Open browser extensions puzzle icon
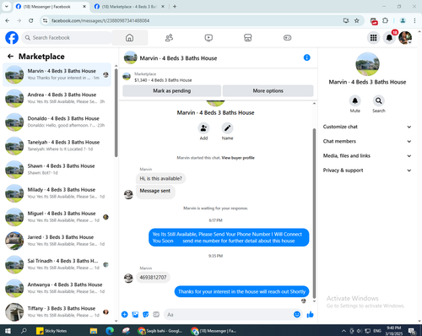422x336 pixels. point(385,20)
